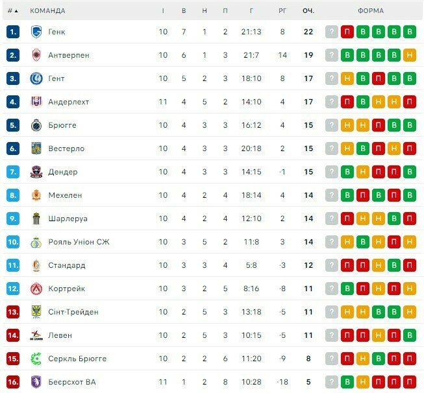Sort table by rank number column
Screen dimensions: 424x393
tap(12, 10)
